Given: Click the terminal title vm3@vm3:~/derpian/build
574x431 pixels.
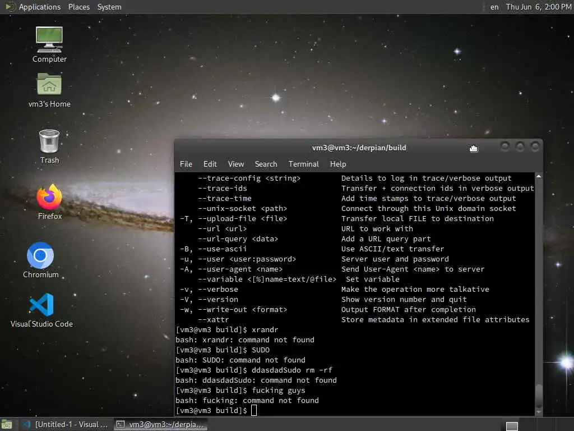Looking at the screenshot, I should (x=359, y=148).
